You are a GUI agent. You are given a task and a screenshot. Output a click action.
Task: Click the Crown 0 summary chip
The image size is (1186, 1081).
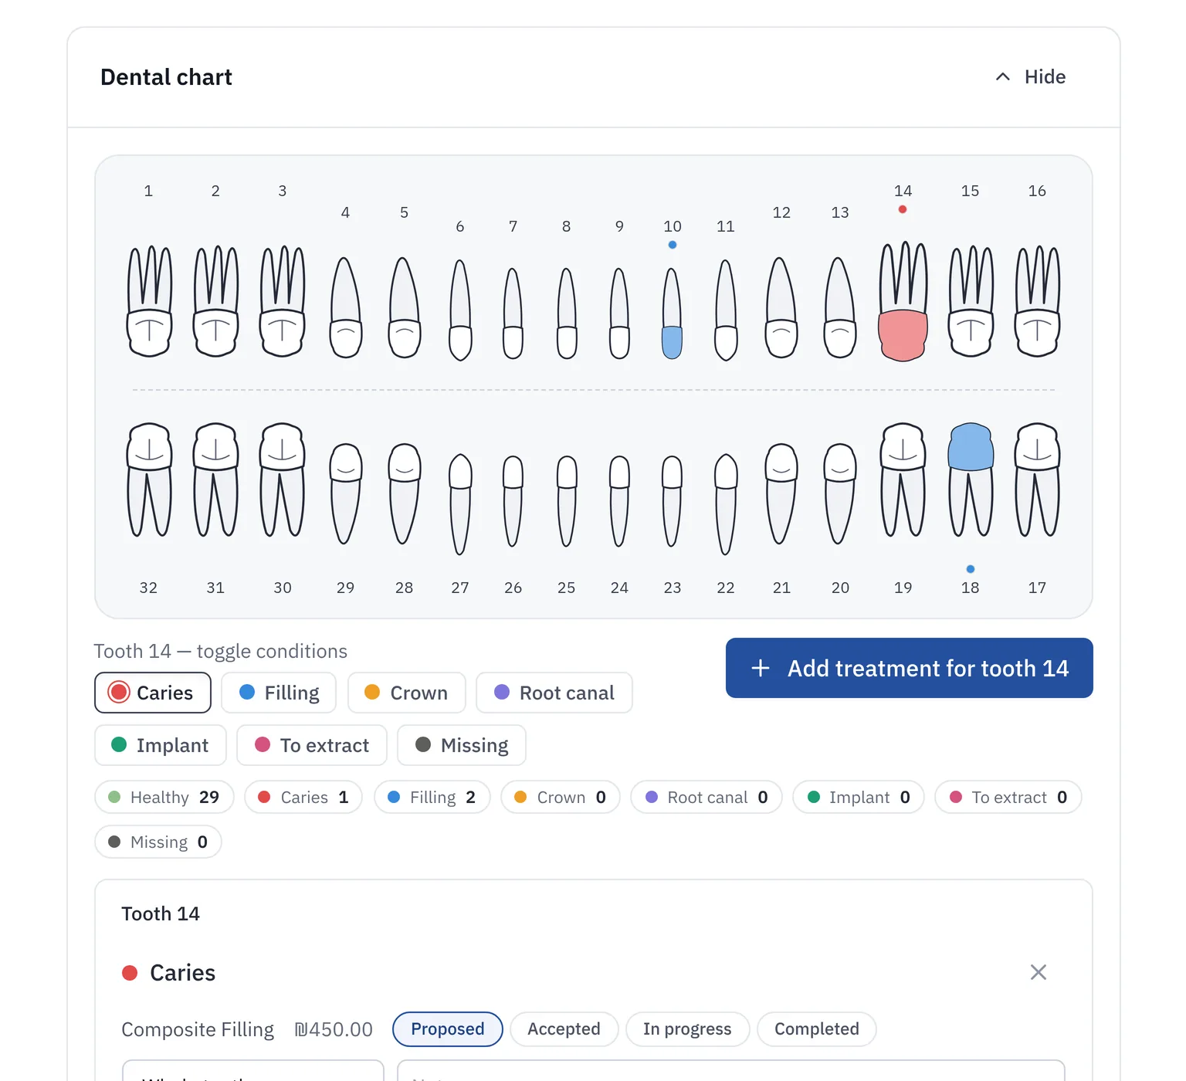tap(561, 798)
